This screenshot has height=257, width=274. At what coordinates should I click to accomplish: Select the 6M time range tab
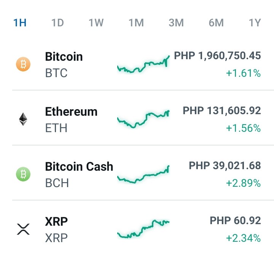coord(216,23)
